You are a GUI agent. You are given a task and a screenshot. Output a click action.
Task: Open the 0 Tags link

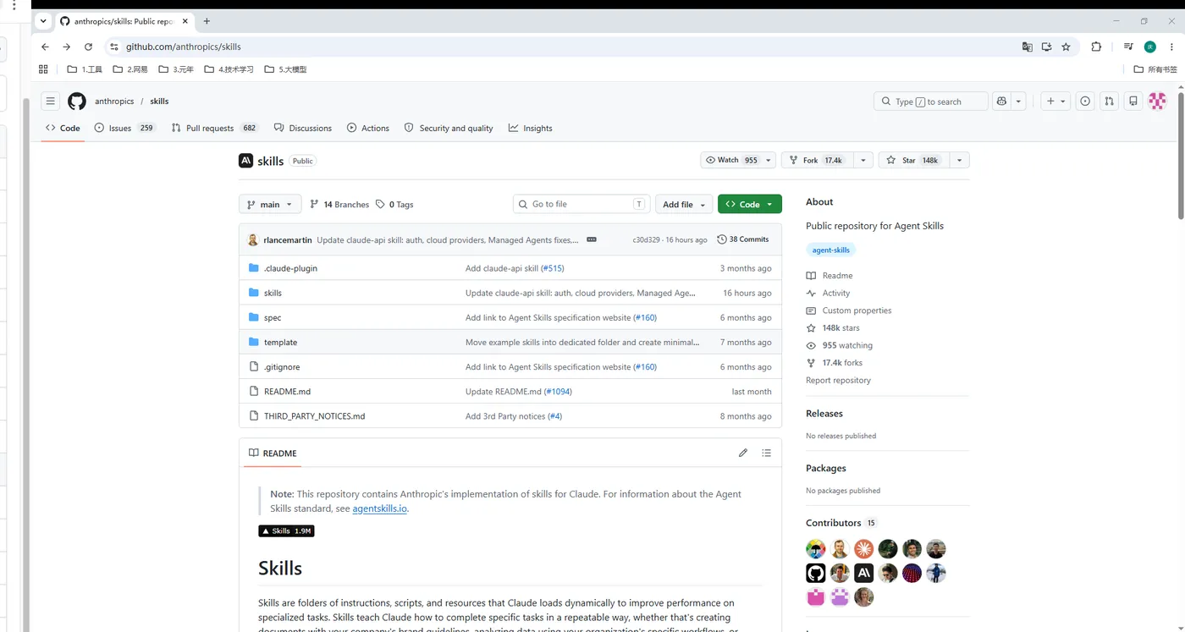(394, 204)
